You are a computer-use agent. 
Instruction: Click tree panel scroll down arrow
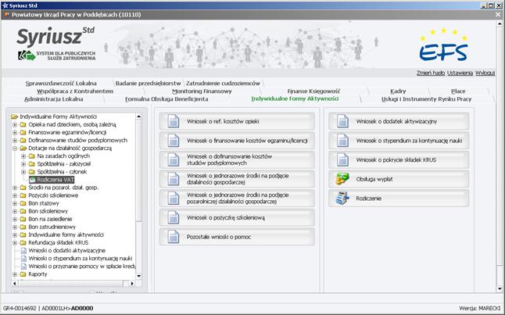pyautogui.click(x=139, y=276)
